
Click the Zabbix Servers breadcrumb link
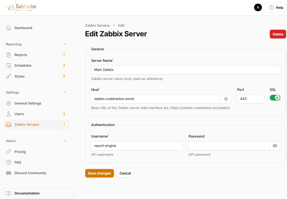click(x=97, y=25)
